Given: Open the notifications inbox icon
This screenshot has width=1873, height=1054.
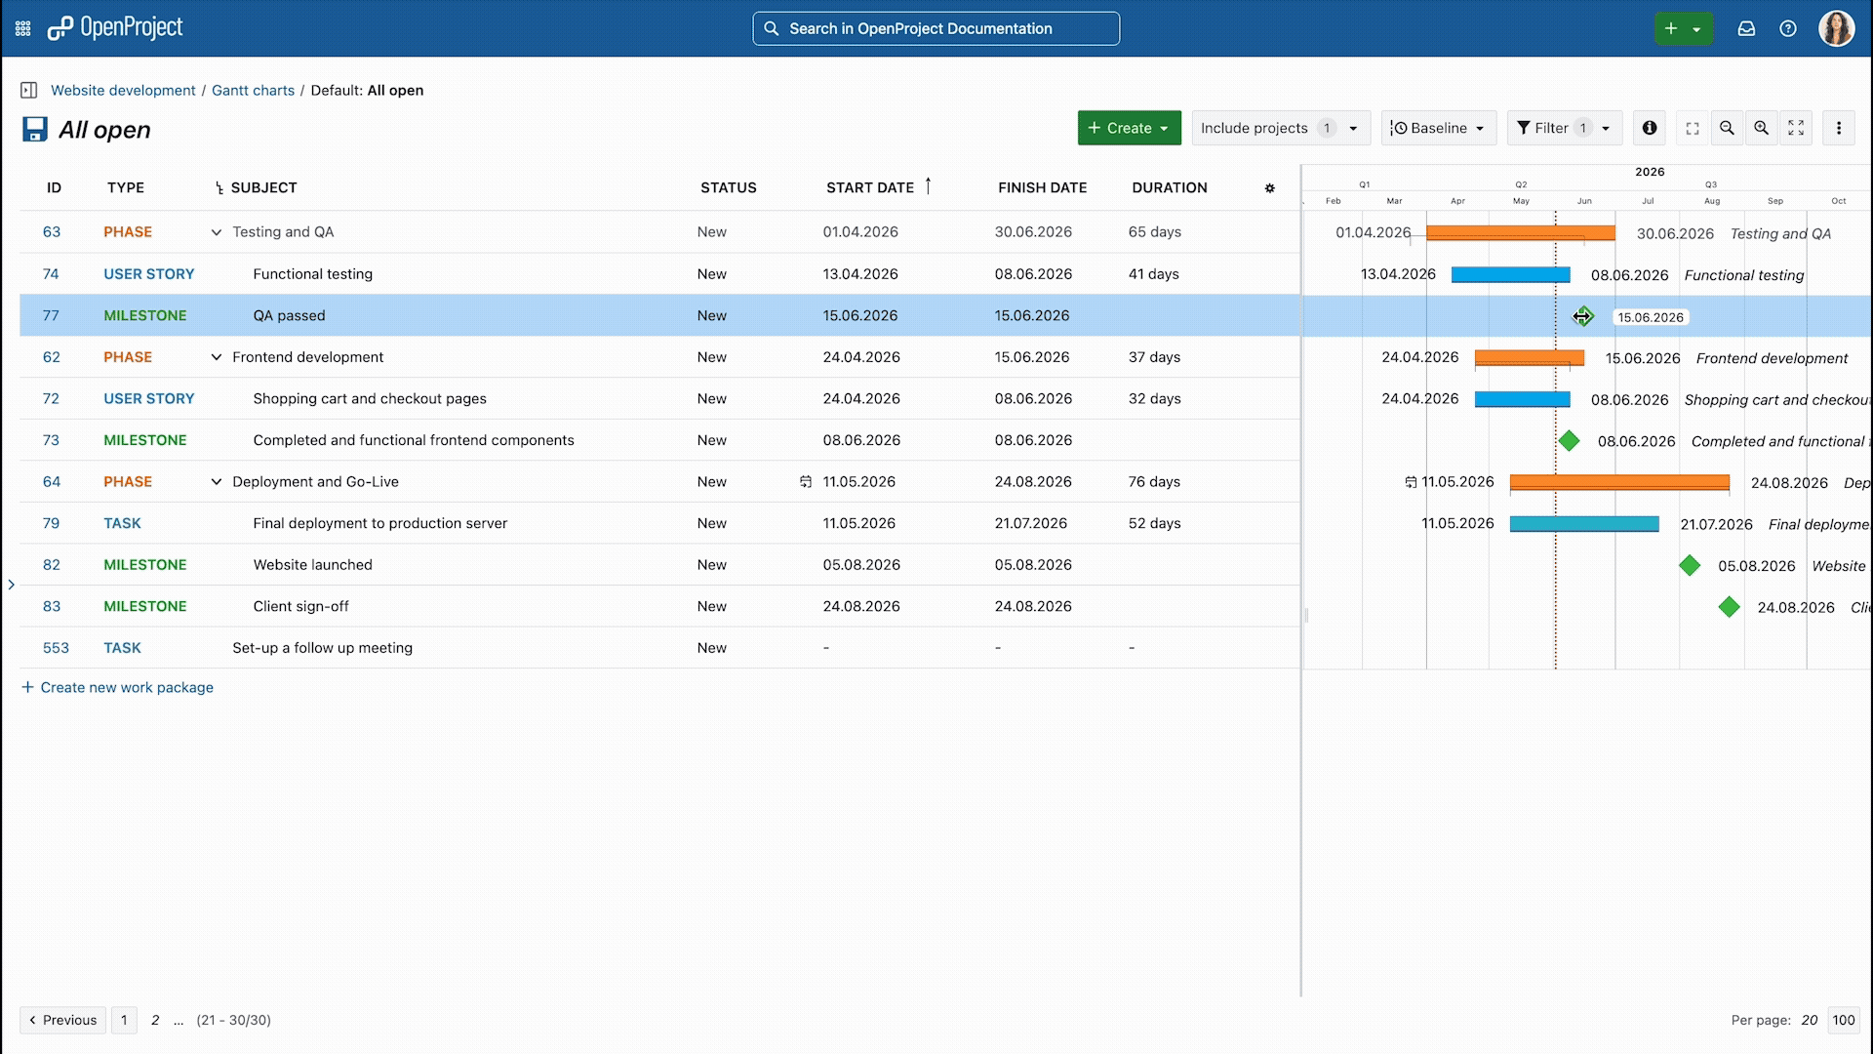Looking at the screenshot, I should [x=1746, y=28].
